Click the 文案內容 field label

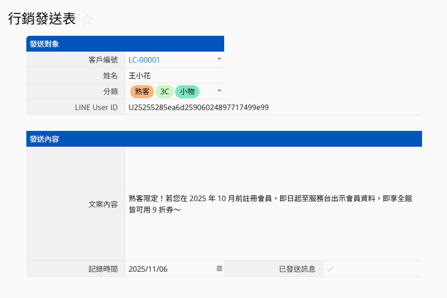pos(103,204)
